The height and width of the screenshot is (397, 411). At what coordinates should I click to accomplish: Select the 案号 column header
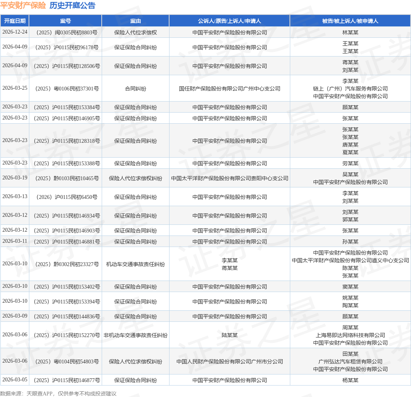(x=65, y=21)
